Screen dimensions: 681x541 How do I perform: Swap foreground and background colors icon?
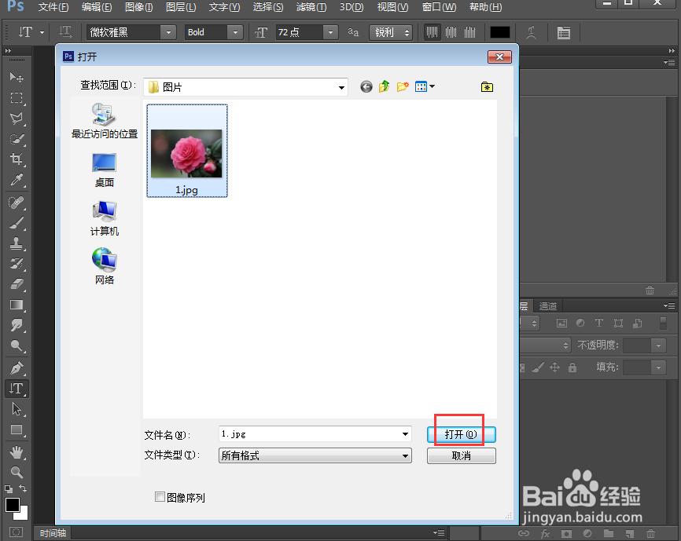coord(23,488)
